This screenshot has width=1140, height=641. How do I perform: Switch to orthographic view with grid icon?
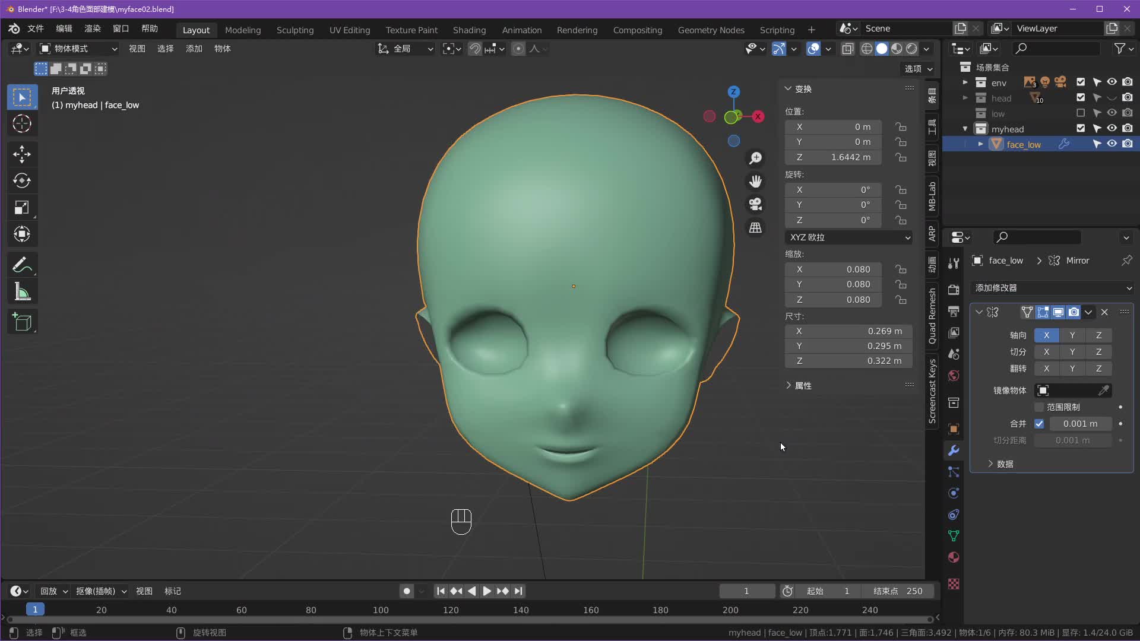point(755,228)
